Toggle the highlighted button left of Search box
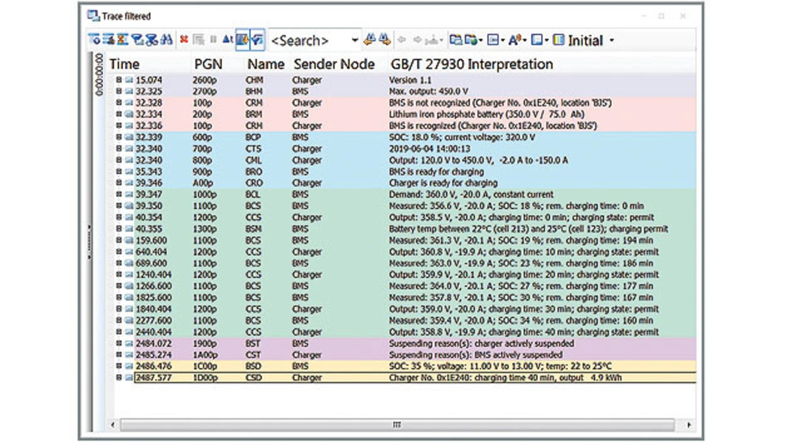 242,40
